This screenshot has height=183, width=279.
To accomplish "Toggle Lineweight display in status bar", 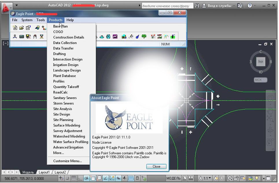I will pyautogui.click(x=125, y=178).
